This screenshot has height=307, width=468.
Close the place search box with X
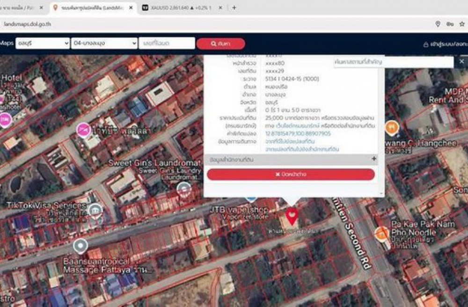coord(461,62)
